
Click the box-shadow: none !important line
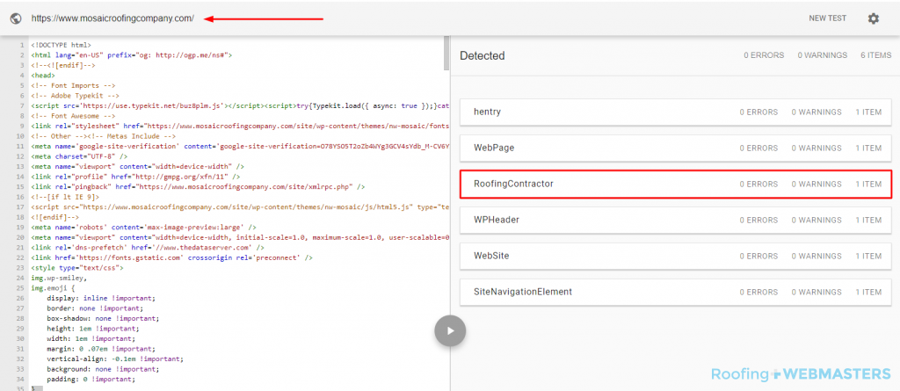[103, 318]
